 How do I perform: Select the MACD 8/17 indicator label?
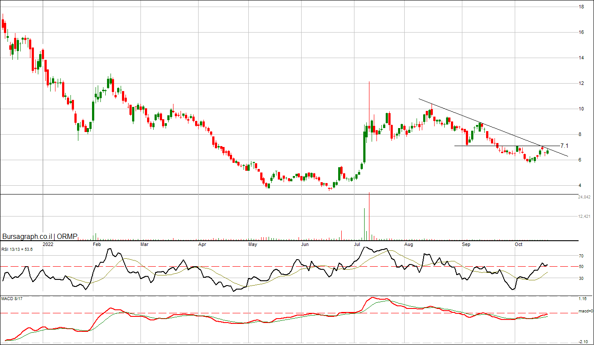[x=11, y=300]
